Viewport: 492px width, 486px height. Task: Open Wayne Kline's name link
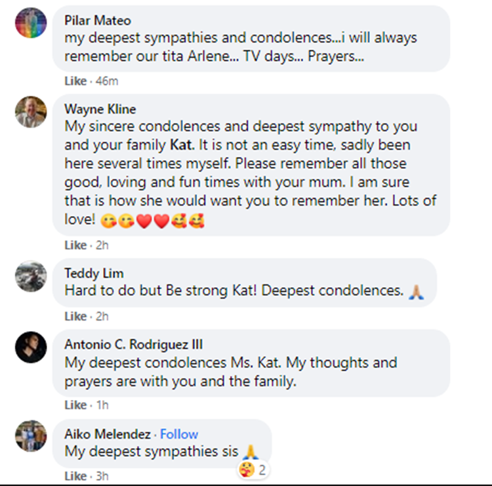pyautogui.click(x=100, y=109)
